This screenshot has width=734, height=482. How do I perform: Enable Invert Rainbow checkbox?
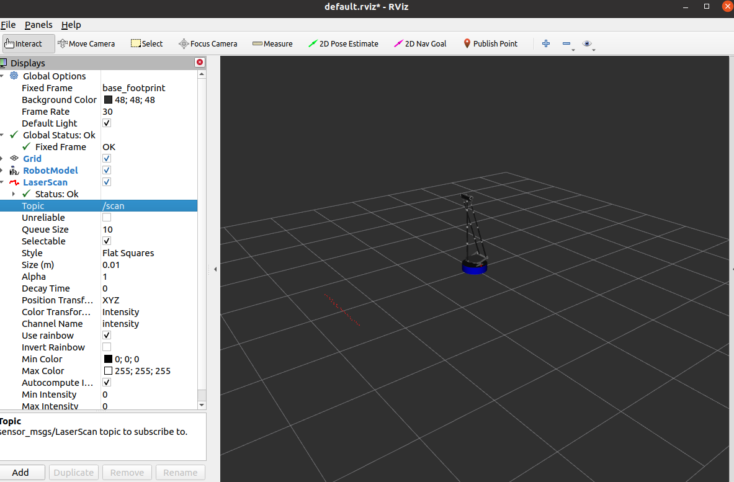point(107,347)
